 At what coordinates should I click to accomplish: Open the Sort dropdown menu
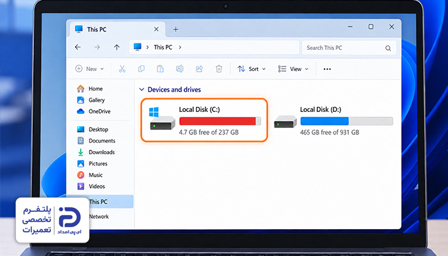tap(252, 69)
